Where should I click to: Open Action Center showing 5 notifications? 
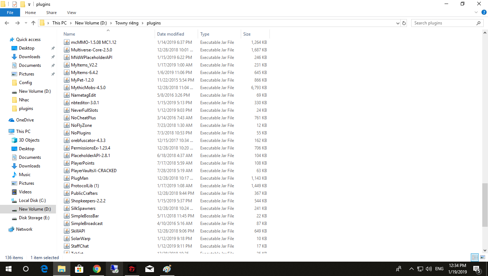(x=477, y=269)
